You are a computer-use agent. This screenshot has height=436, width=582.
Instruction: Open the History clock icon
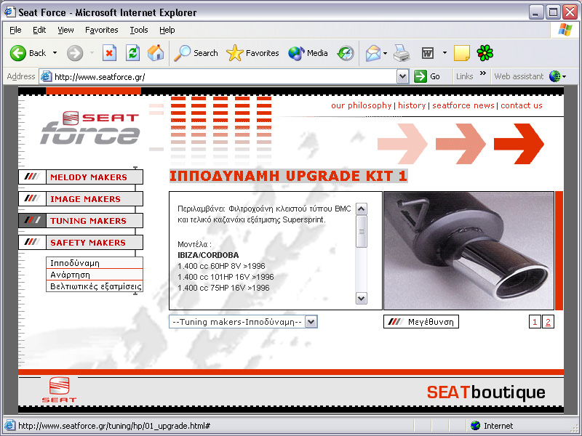coord(346,53)
